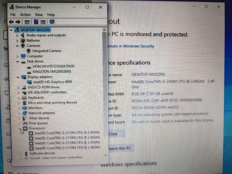232x174 pixels.
Task: Click the Other devices icon
Action: coord(25,118)
